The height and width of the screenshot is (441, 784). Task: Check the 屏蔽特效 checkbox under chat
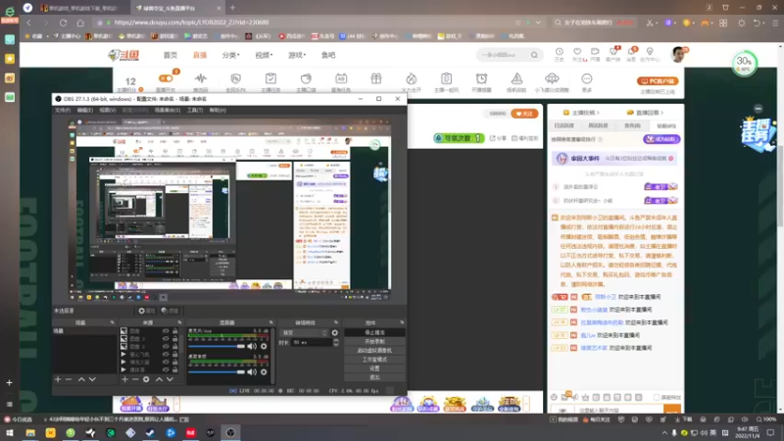point(657,397)
